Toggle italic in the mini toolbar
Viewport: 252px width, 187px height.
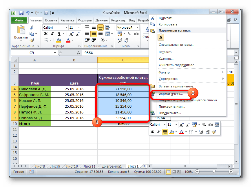click(159, 132)
